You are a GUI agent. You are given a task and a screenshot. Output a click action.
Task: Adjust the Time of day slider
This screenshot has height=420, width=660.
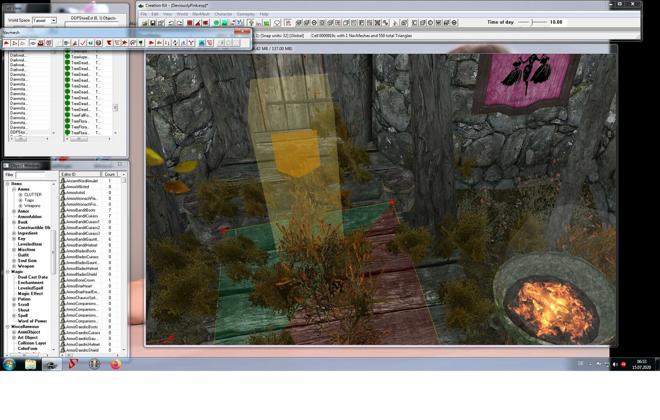pyautogui.click(x=532, y=23)
